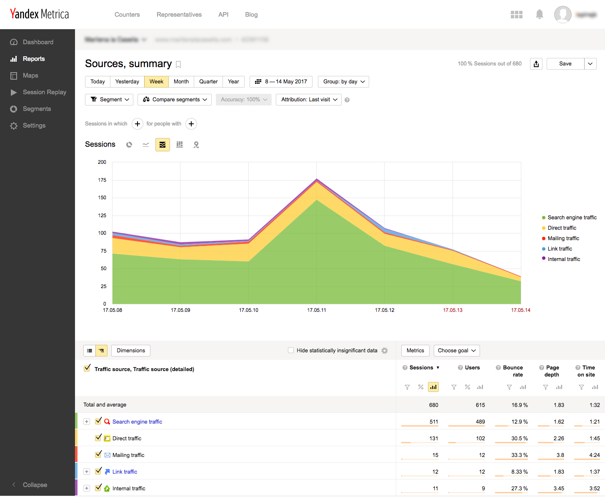The image size is (605, 497).
Task: Expand the Search engine traffic row
Action: (87, 422)
